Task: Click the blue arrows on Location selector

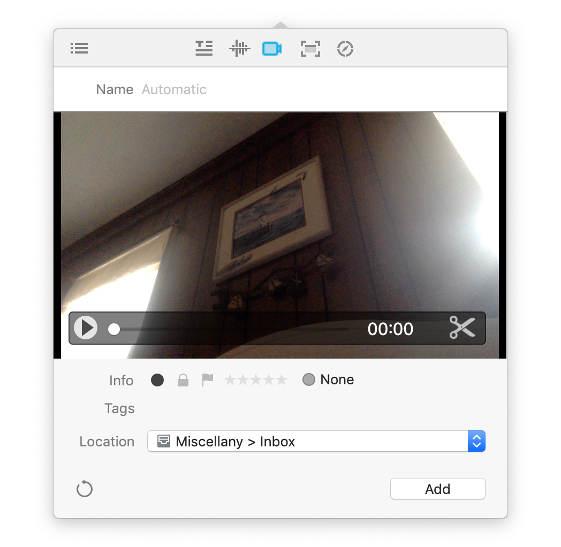Action: tap(476, 442)
